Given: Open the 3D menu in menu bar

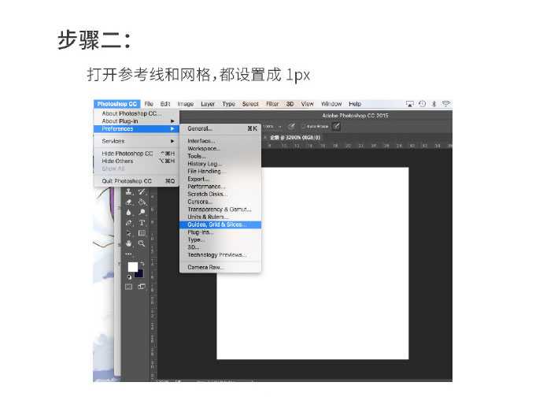Looking at the screenshot, I should pyautogui.click(x=290, y=104).
